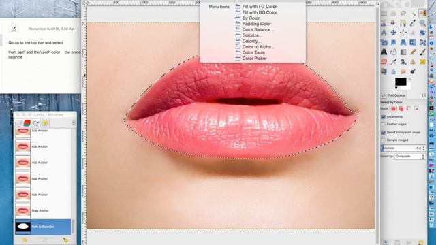Select the Blend gradient tool
Image resolution: width=436 pixels, height=245 pixels.
click(x=403, y=52)
